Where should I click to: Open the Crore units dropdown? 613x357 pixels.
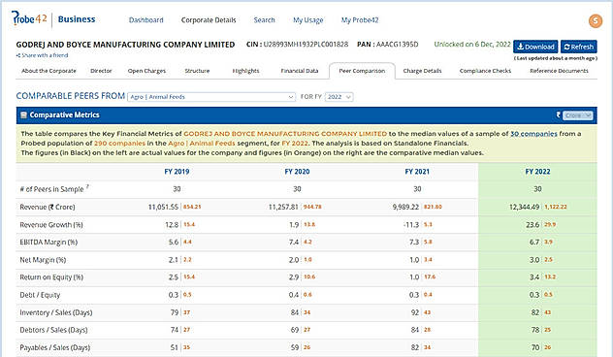point(578,115)
